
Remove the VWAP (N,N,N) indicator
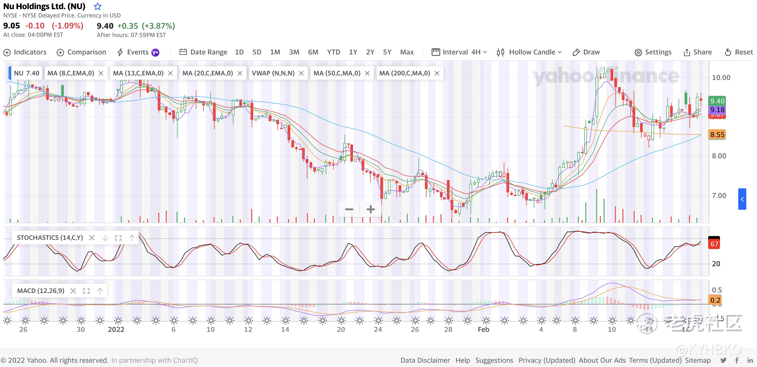point(301,73)
